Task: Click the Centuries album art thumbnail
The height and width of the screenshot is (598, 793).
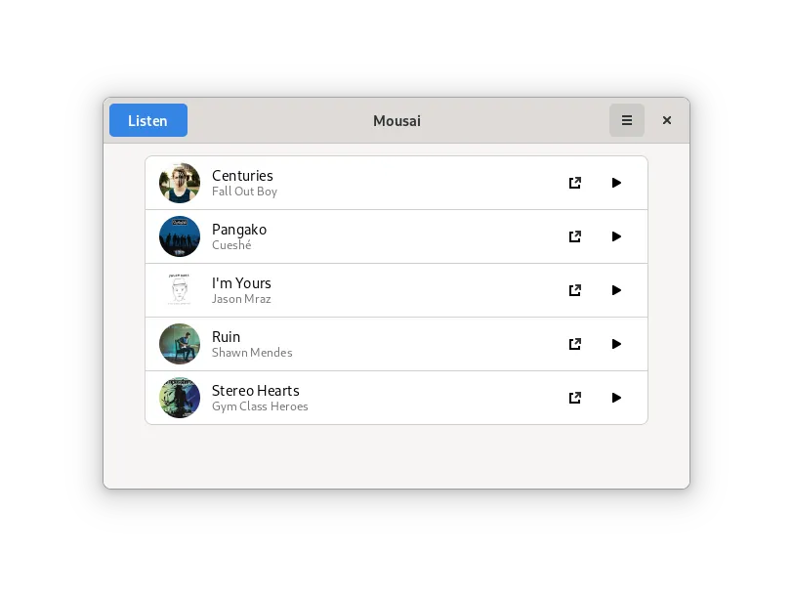Action: click(180, 183)
